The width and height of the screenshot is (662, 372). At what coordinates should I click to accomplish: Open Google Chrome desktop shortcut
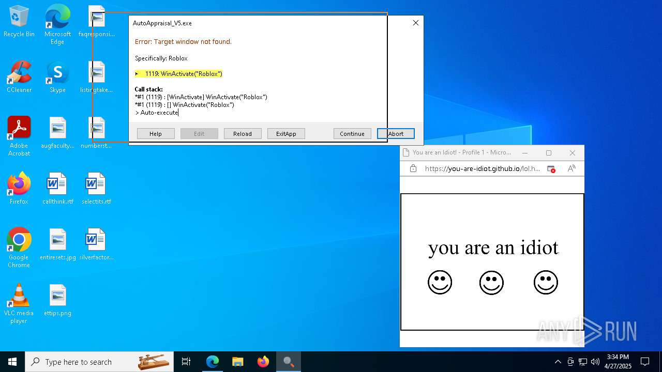pos(19,248)
